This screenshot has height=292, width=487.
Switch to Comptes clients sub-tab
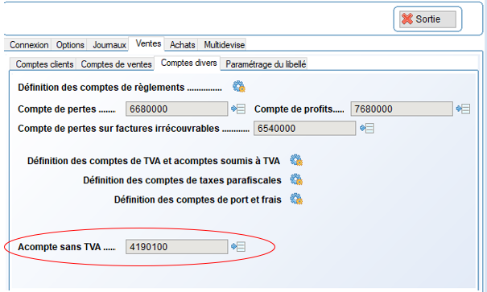click(x=44, y=64)
